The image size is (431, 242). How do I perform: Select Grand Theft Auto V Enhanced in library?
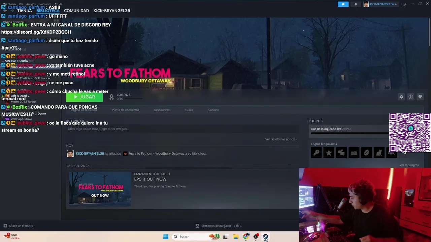tap(31, 78)
